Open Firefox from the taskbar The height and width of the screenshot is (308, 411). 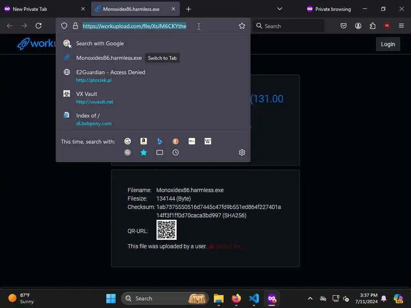236,298
